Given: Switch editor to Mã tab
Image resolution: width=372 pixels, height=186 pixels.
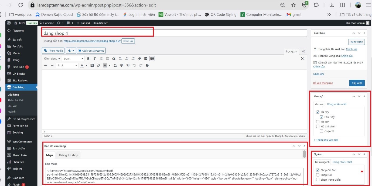Looking at the screenshot, I should click(303, 51).
